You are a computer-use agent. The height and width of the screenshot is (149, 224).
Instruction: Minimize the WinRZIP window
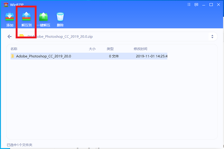click(204, 5)
